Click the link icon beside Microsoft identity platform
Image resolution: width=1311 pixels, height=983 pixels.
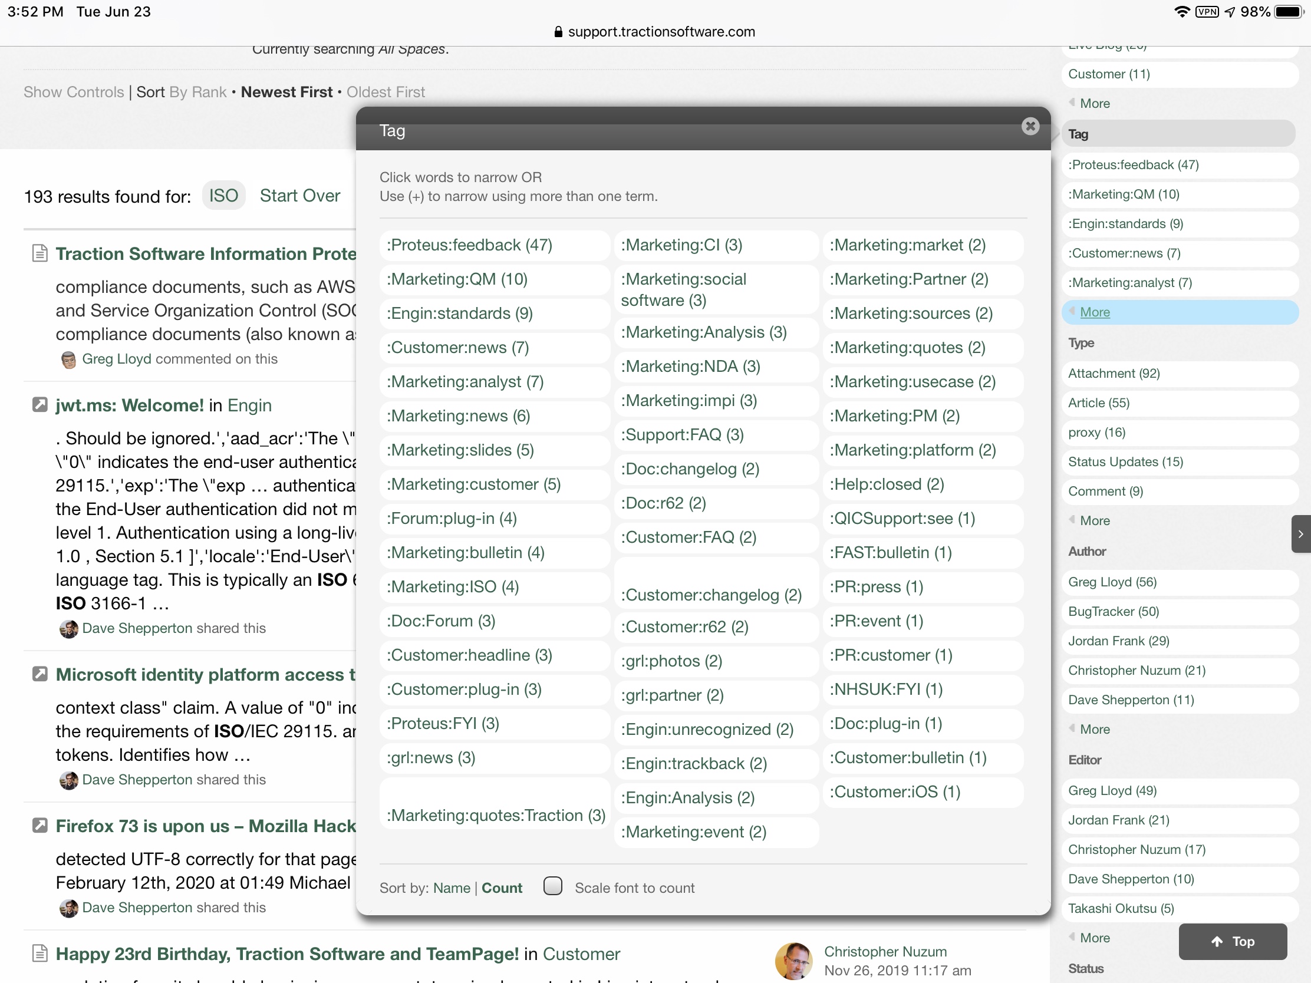39,674
